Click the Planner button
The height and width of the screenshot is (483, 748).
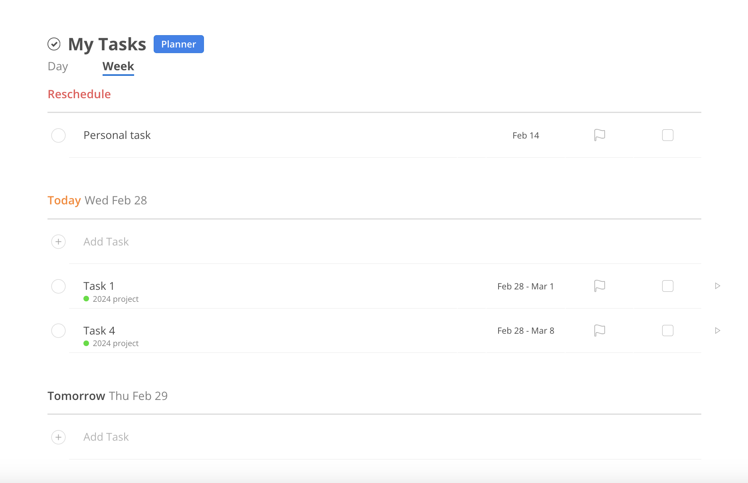[178, 44]
